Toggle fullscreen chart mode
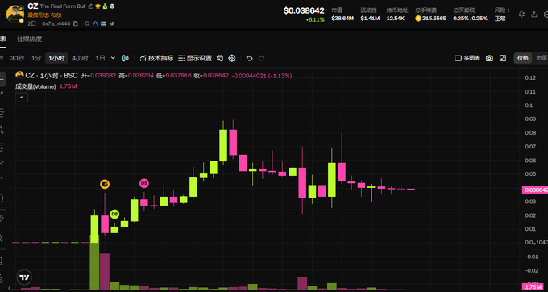 pyautogui.click(x=503, y=58)
